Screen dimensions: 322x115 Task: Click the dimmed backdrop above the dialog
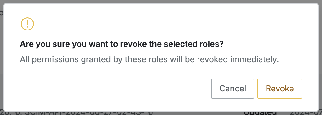[x=161, y=2]
